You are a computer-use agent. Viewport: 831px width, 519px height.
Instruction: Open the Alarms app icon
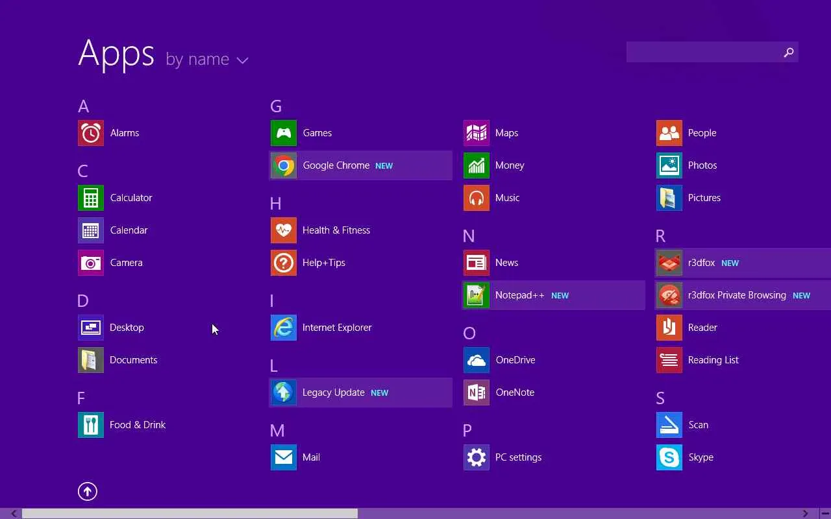click(x=91, y=133)
